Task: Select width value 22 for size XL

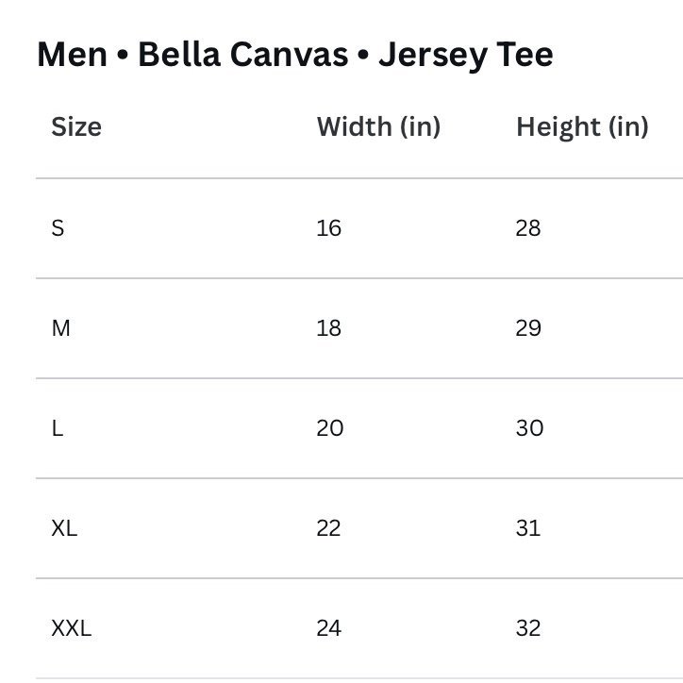Action: click(x=328, y=528)
